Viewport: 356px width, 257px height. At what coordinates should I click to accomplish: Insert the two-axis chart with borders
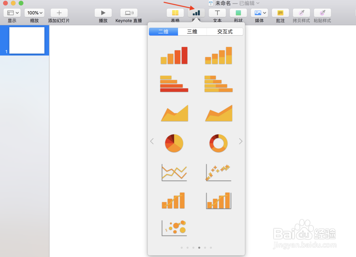point(219,201)
